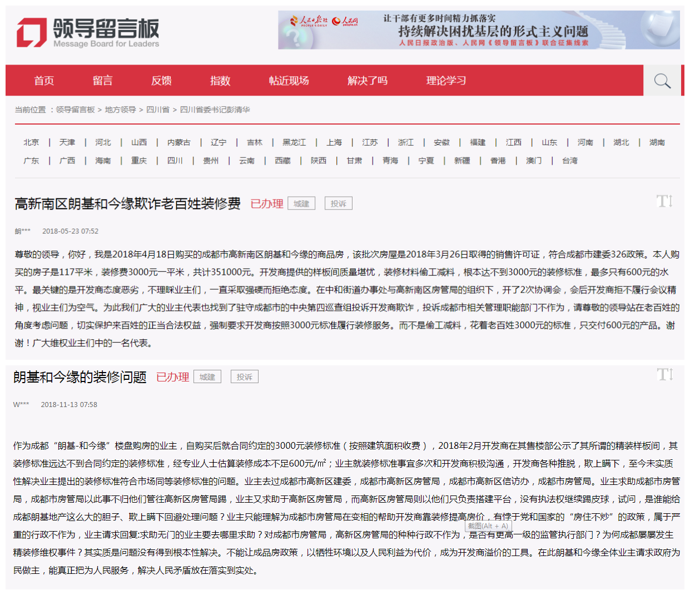Open 解决了吗 in navigation bar
This screenshot has height=595, width=690.
[368, 81]
